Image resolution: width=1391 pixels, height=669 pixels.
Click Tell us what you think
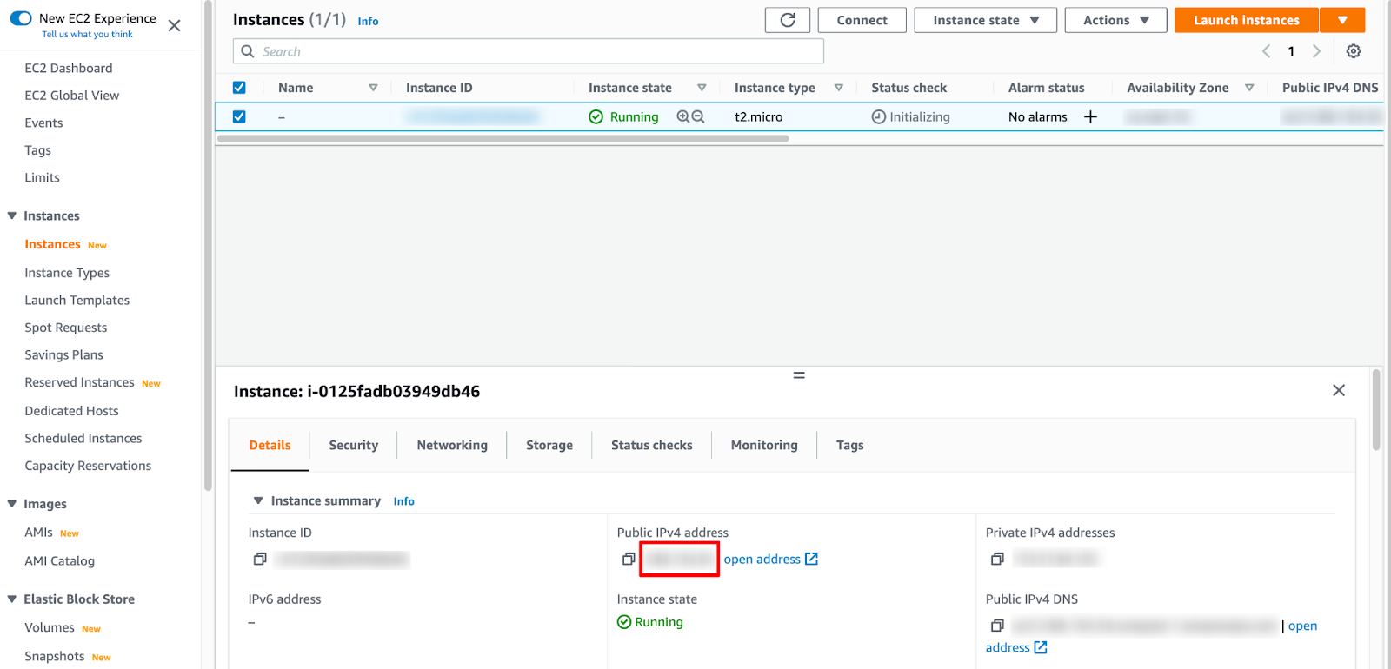coord(87,35)
